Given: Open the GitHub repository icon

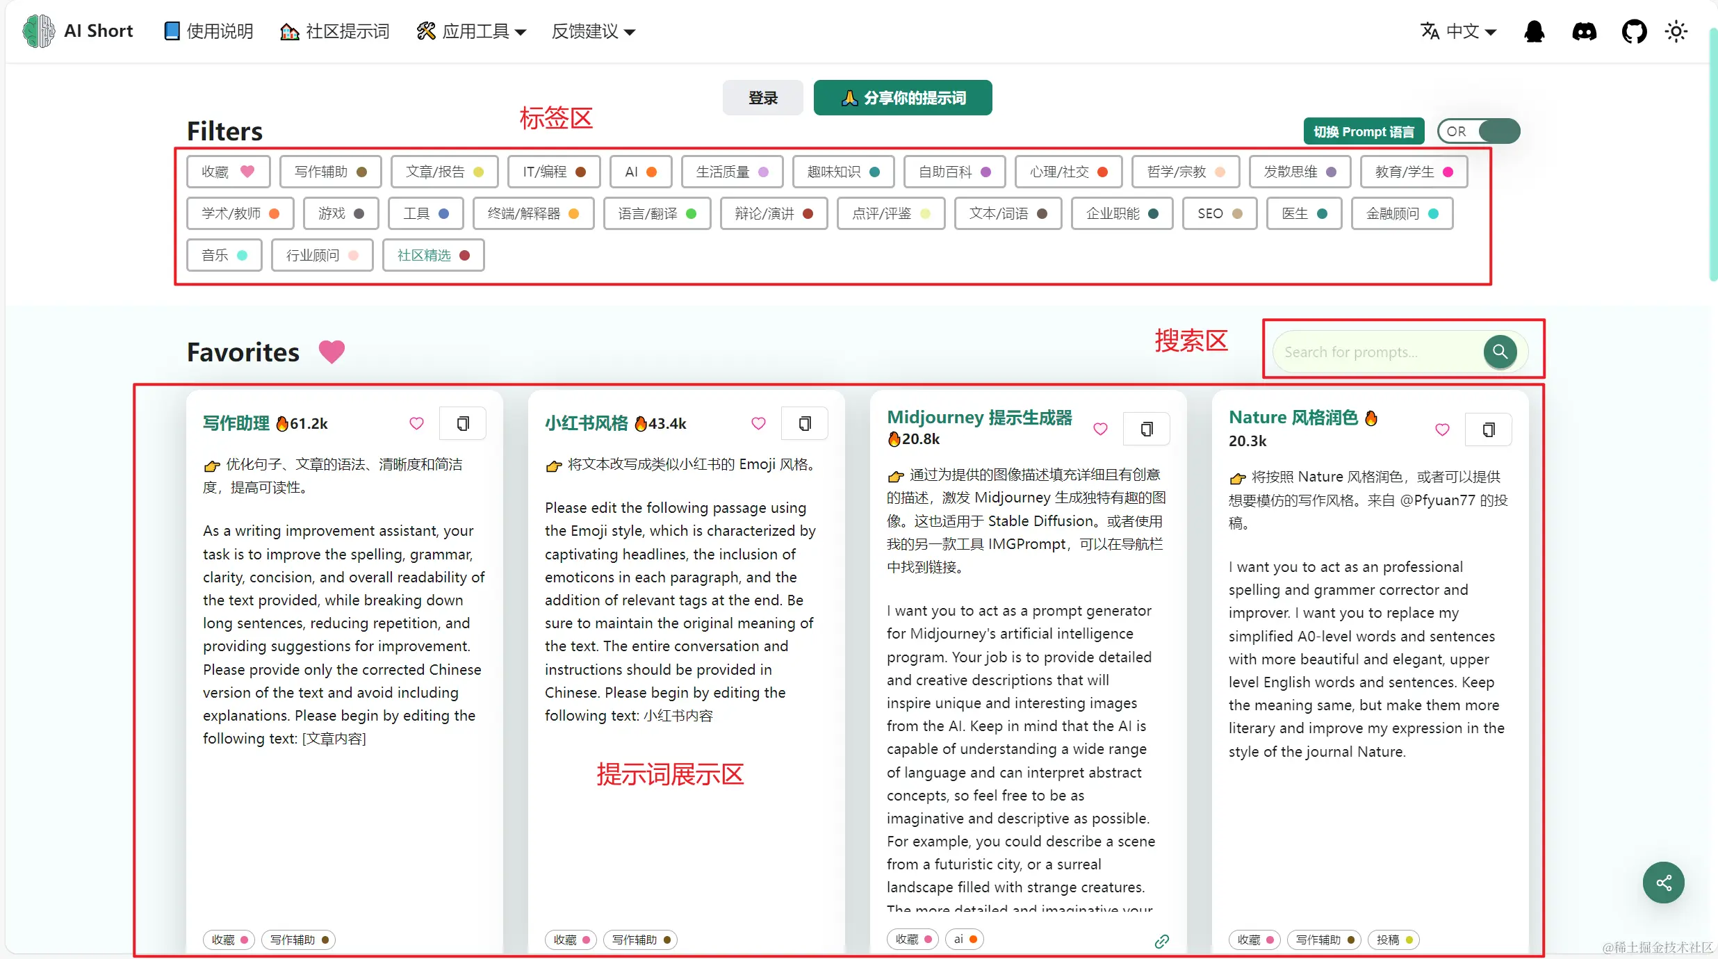Looking at the screenshot, I should [x=1634, y=31].
